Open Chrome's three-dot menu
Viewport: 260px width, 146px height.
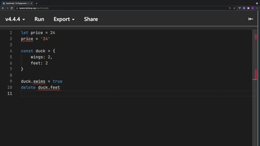[257, 8]
